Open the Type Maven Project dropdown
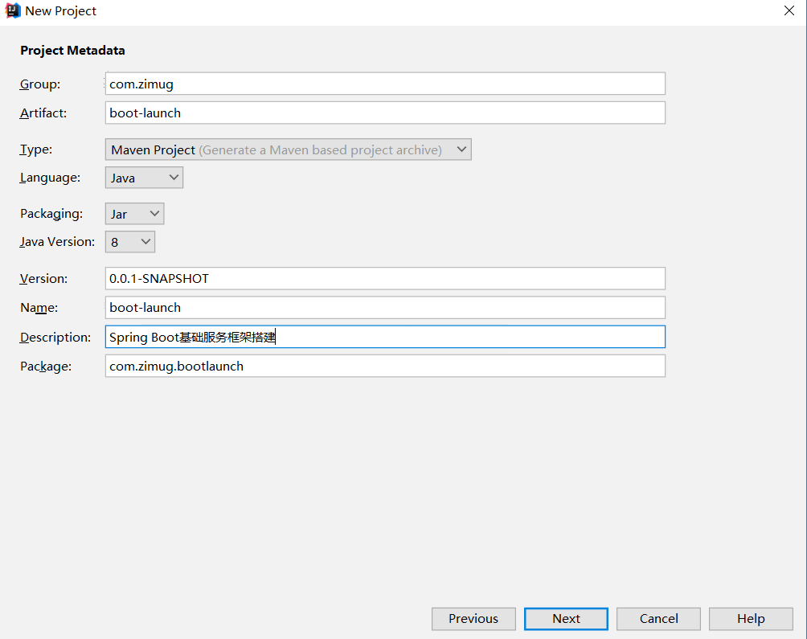This screenshot has height=639, width=807. pyautogui.click(x=288, y=150)
